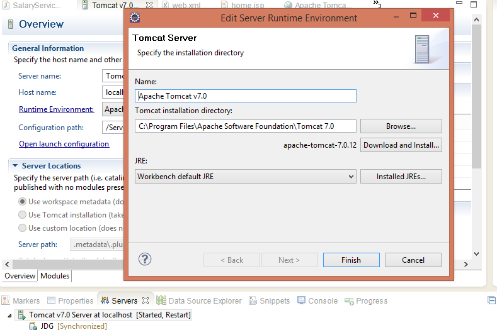
Task: Open launch configuration link
Action: [64, 144]
